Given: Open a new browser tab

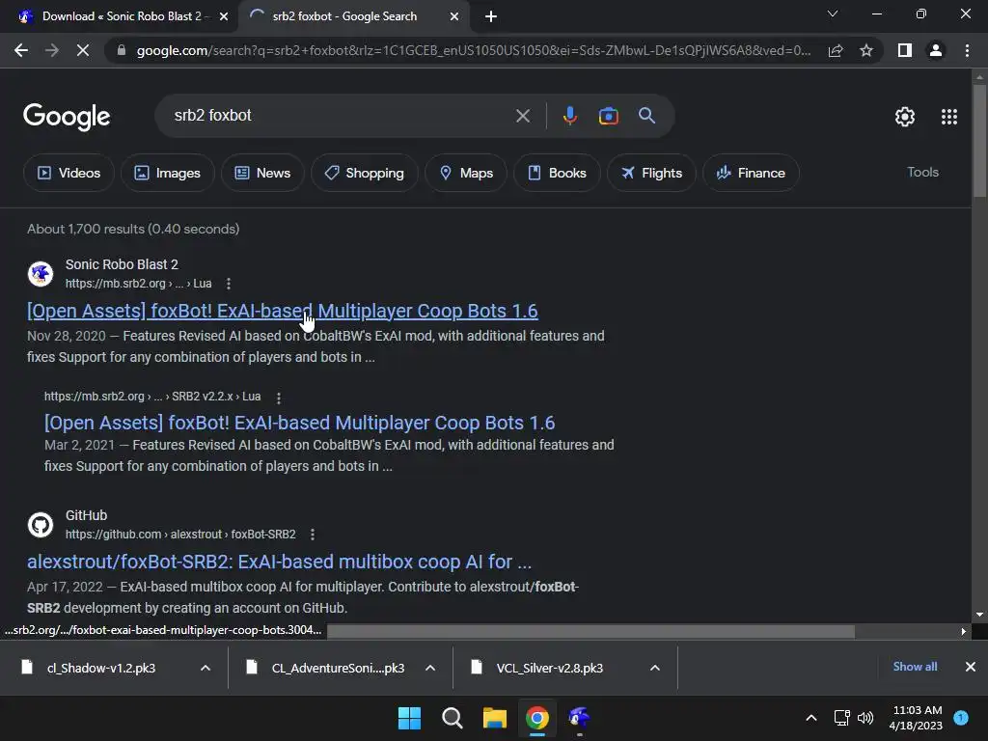Looking at the screenshot, I should click(491, 16).
